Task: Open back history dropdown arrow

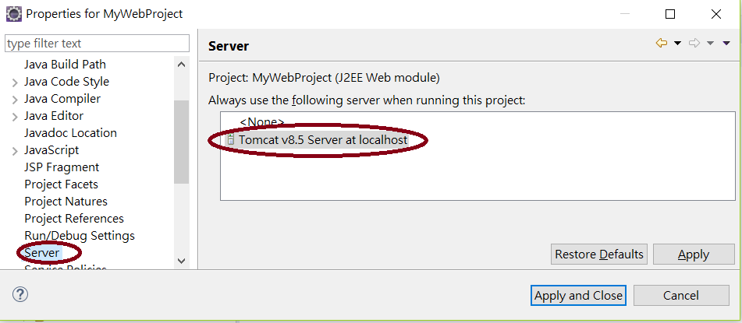Action: point(677,44)
